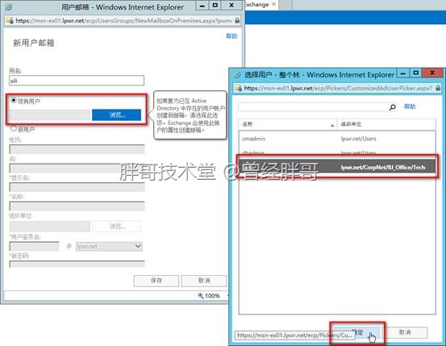This screenshot has width=446, height=346.
Task: Click the search magnifier in user picker
Action: coord(393,107)
